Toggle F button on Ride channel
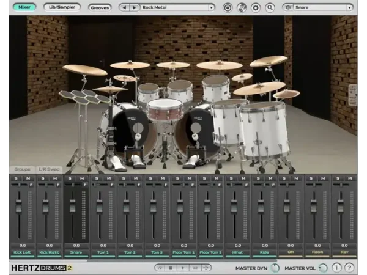Viewport: 367px width, 275px height. coord(273,185)
